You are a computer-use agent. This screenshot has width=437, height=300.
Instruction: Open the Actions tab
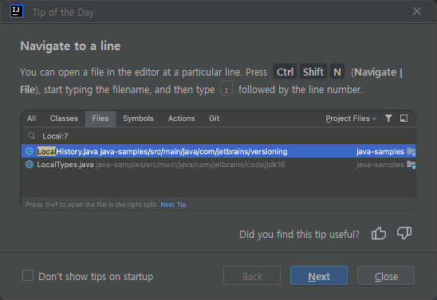pyautogui.click(x=182, y=119)
